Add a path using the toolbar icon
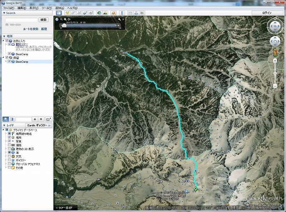Screen dimensions: 286x212 [79, 13]
